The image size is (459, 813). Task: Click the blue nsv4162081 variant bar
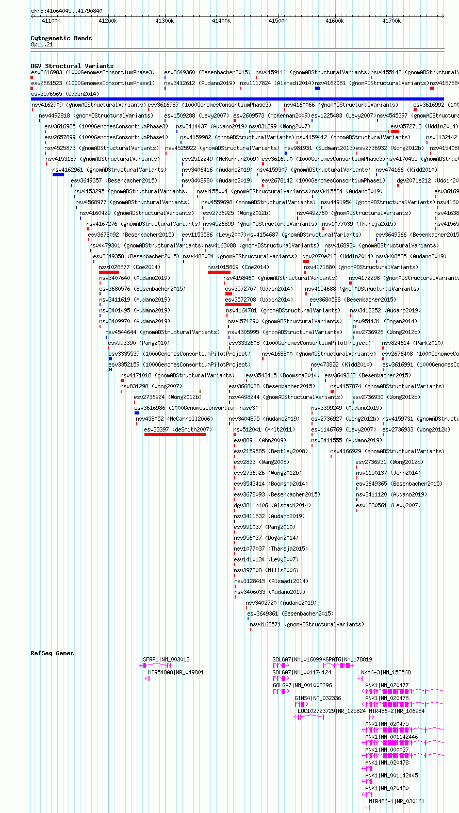click(x=318, y=88)
